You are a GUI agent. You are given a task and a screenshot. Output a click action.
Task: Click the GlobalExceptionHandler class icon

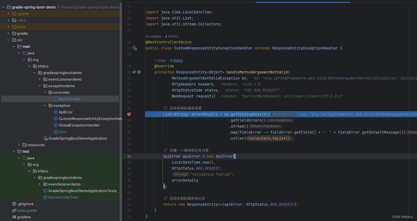(x=56, y=125)
